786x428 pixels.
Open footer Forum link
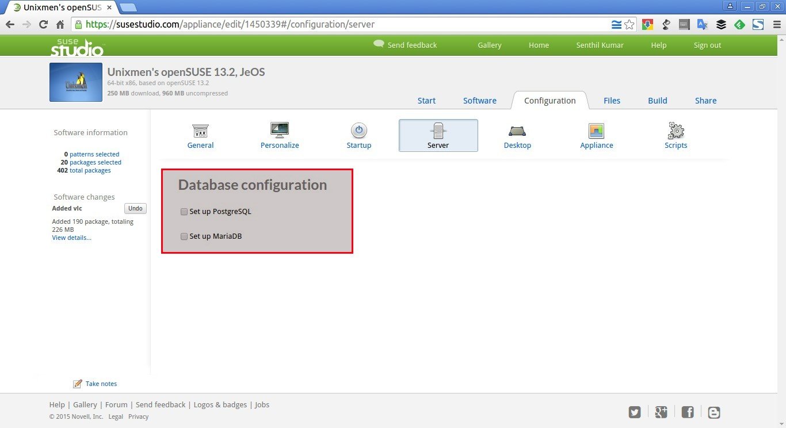tap(116, 404)
